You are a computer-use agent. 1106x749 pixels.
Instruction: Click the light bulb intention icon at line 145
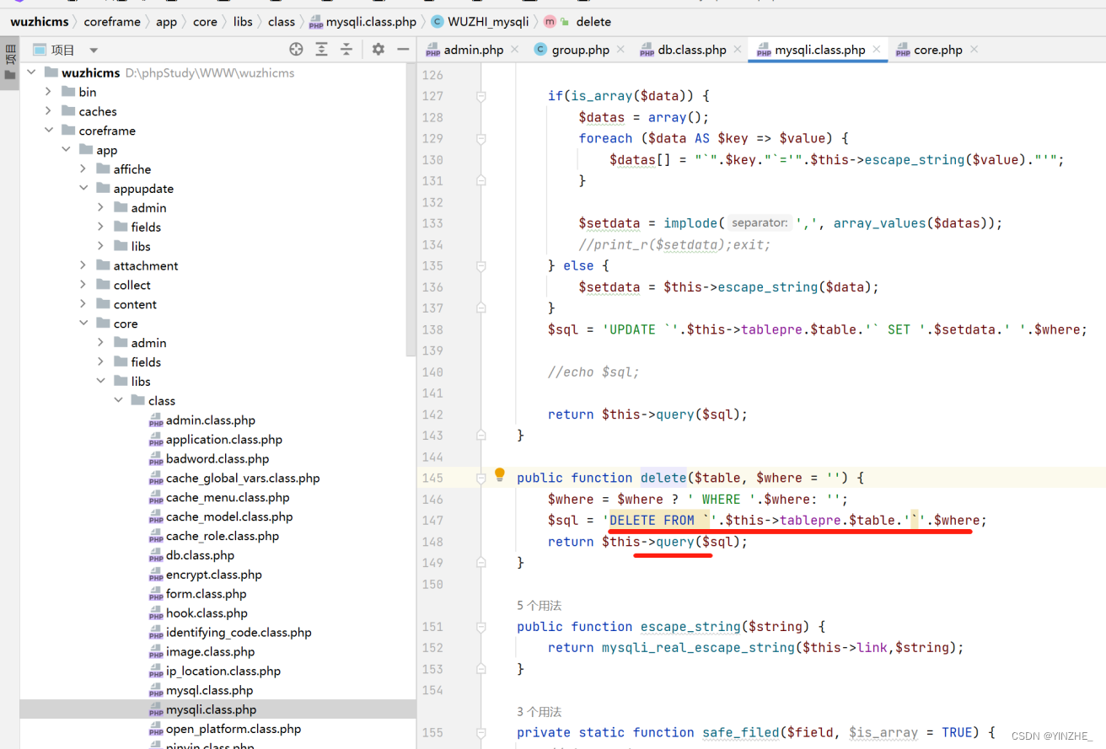coord(499,475)
